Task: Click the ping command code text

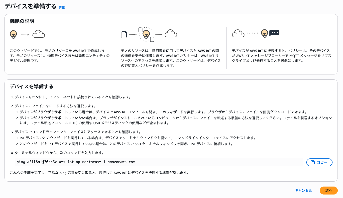Action: pyautogui.click(x=76, y=162)
